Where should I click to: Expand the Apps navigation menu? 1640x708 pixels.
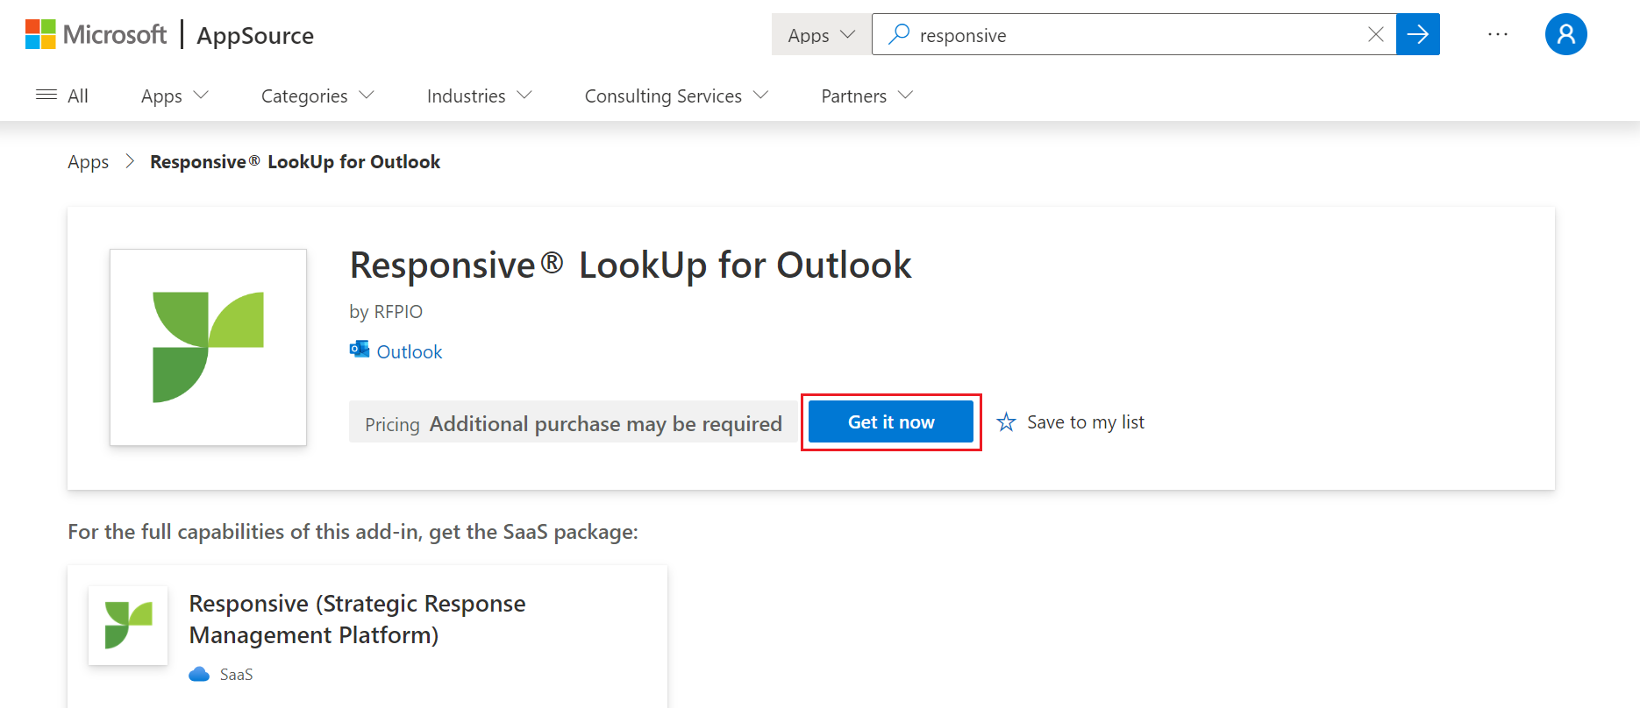[x=175, y=96]
